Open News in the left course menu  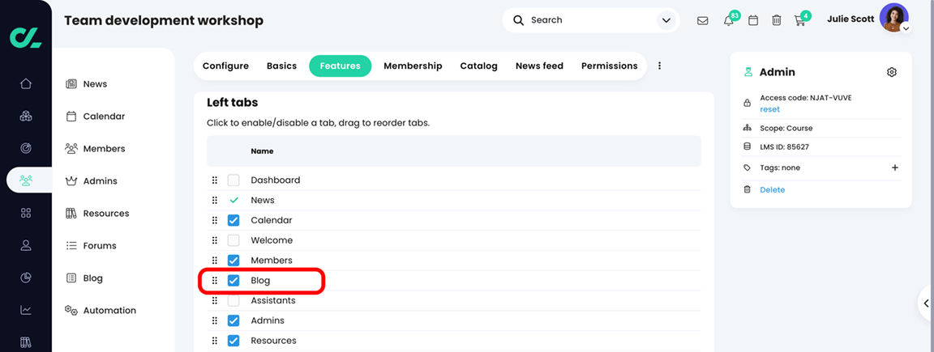point(87,84)
